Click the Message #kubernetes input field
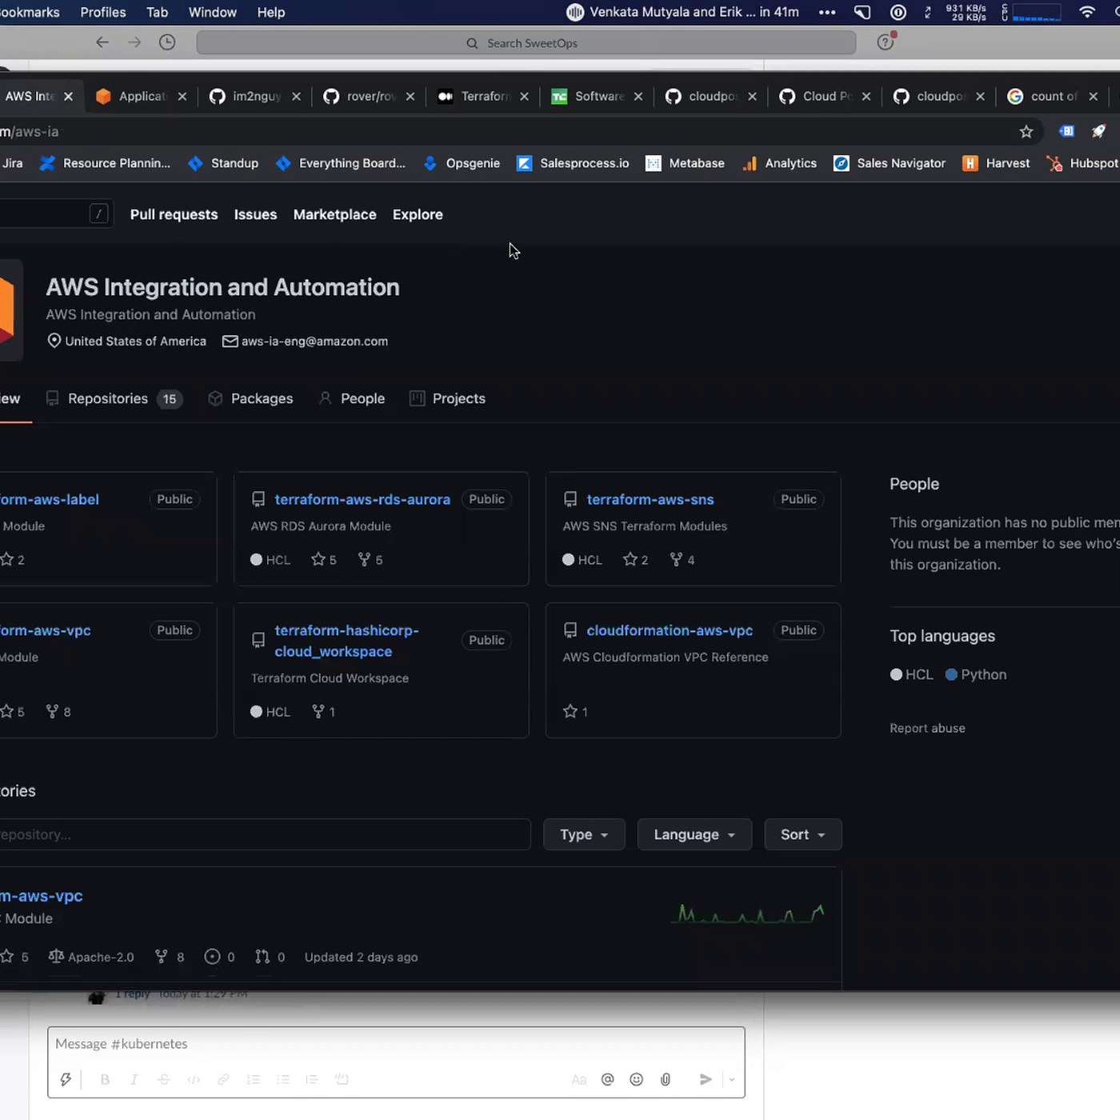 pyautogui.click(x=396, y=1044)
